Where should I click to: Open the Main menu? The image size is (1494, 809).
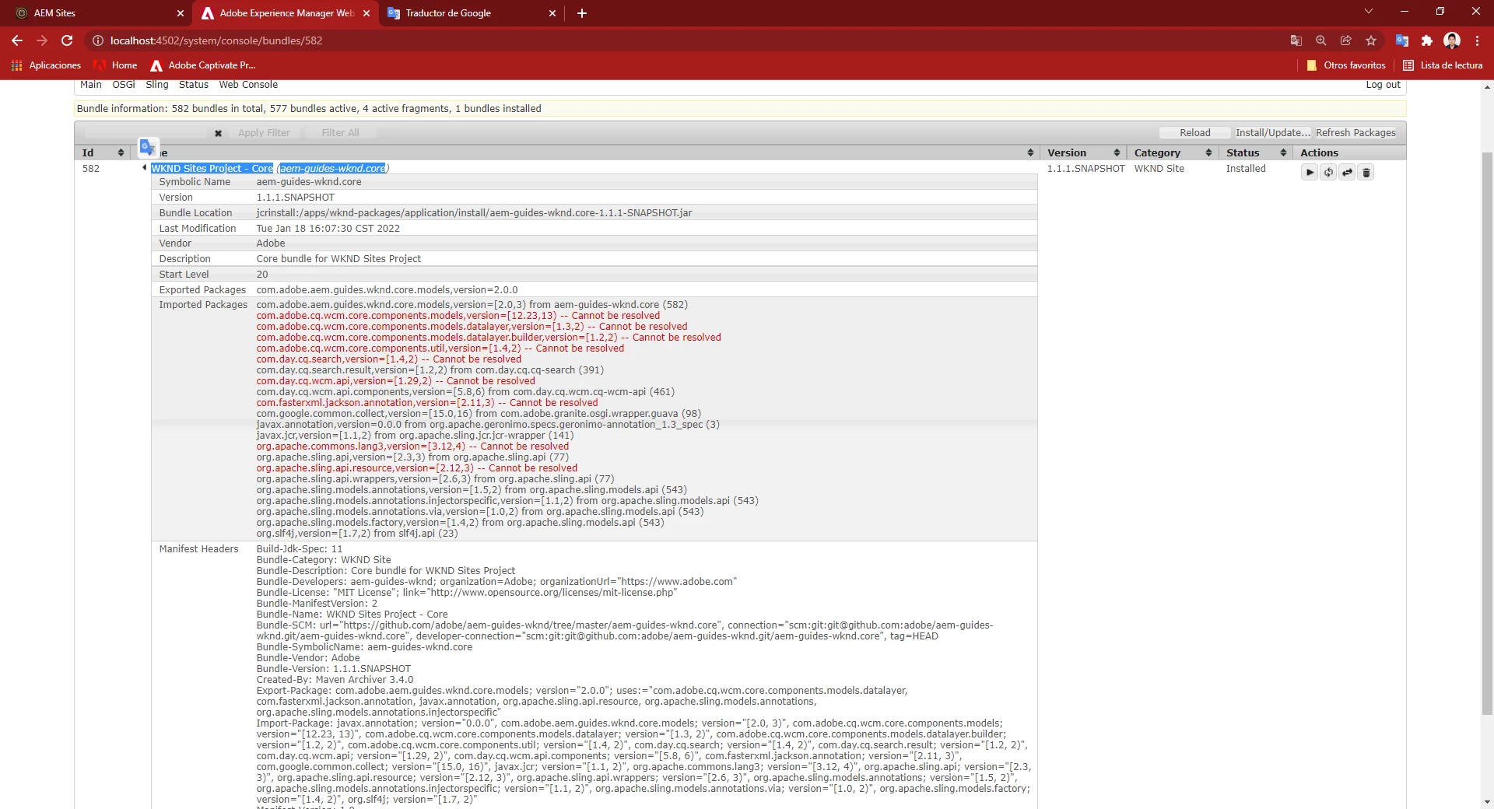click(91, 85)
